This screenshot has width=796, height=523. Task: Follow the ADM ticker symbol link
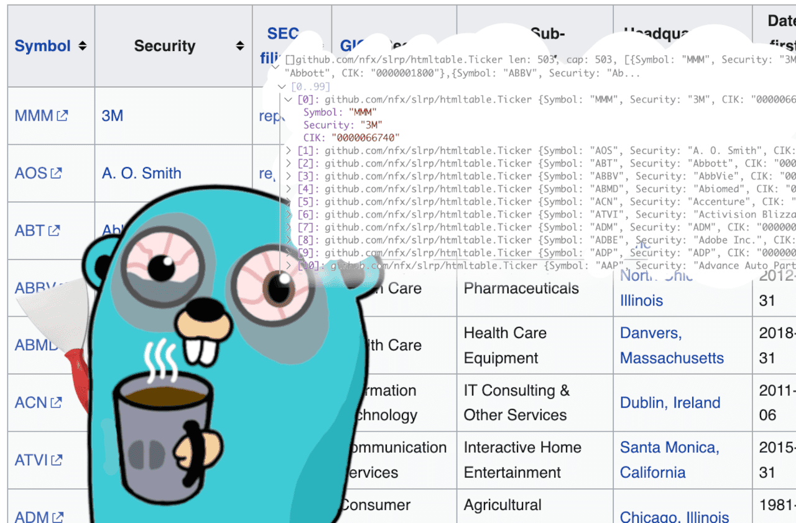pos(32,517)
